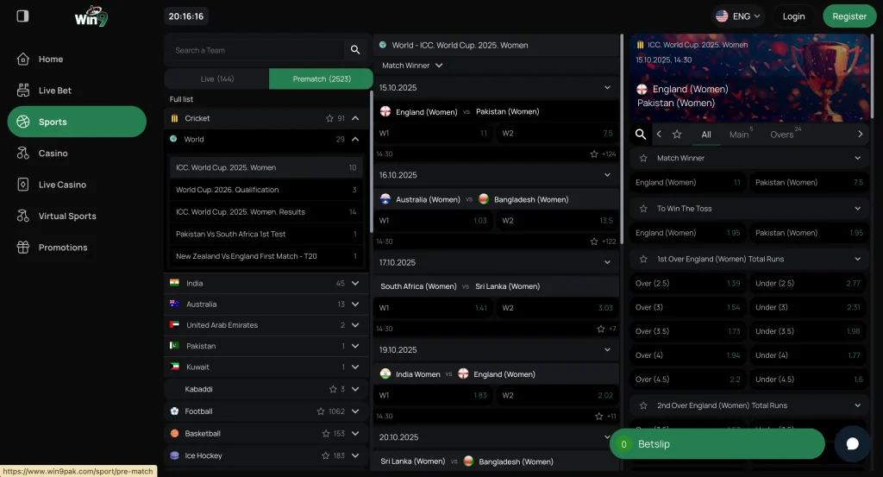Click the Live Casino icon in sidebar
The image size is (883, 477).
(23, 185)
